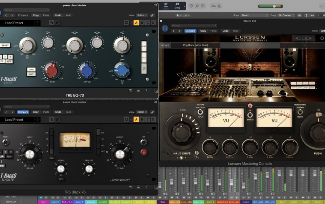Toggle M/S mode on Black 76
The width and height of the screenshot is (325, 204).
pos(9,156)
